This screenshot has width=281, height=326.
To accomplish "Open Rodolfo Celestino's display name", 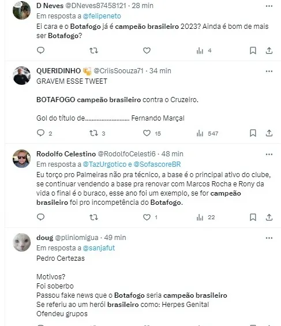I will (x=66, y=154).
